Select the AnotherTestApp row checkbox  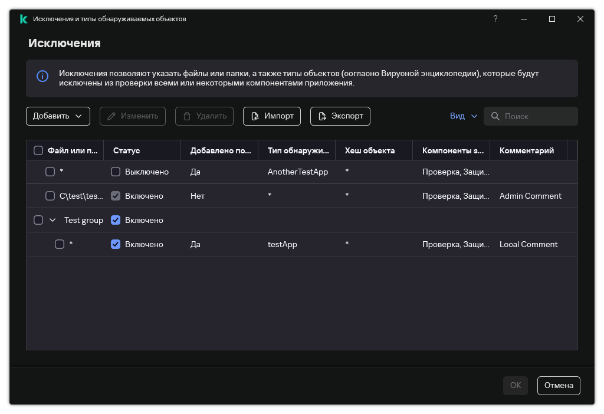50,172
